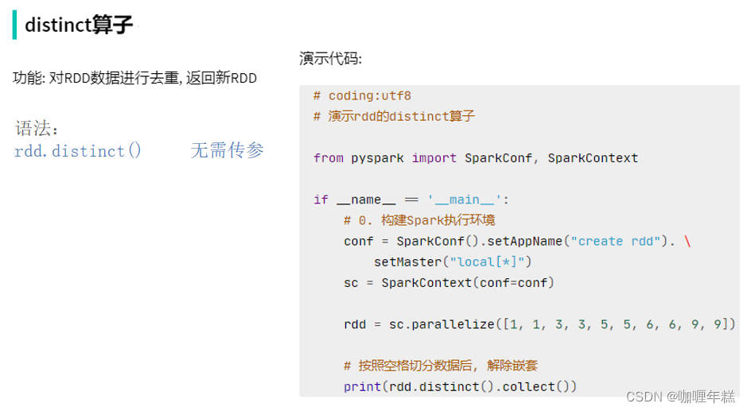
Task: Click the teal bar beside heading
Action: click(x=15, y=25)
